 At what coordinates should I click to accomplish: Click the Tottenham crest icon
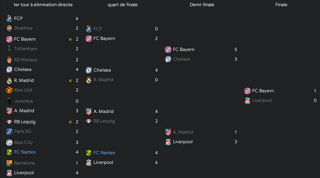point(9,49)
